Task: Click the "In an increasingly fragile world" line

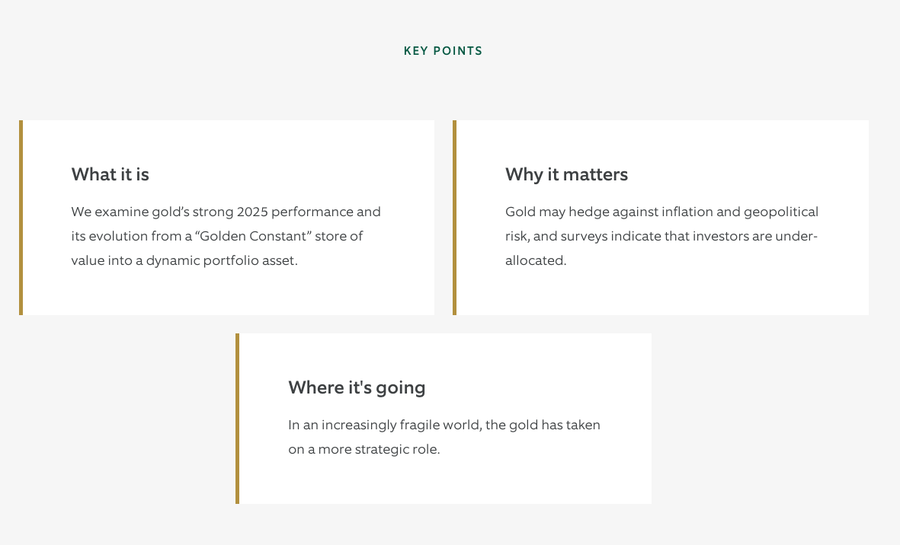Action: pyautogui.click(x=385, y=425)
